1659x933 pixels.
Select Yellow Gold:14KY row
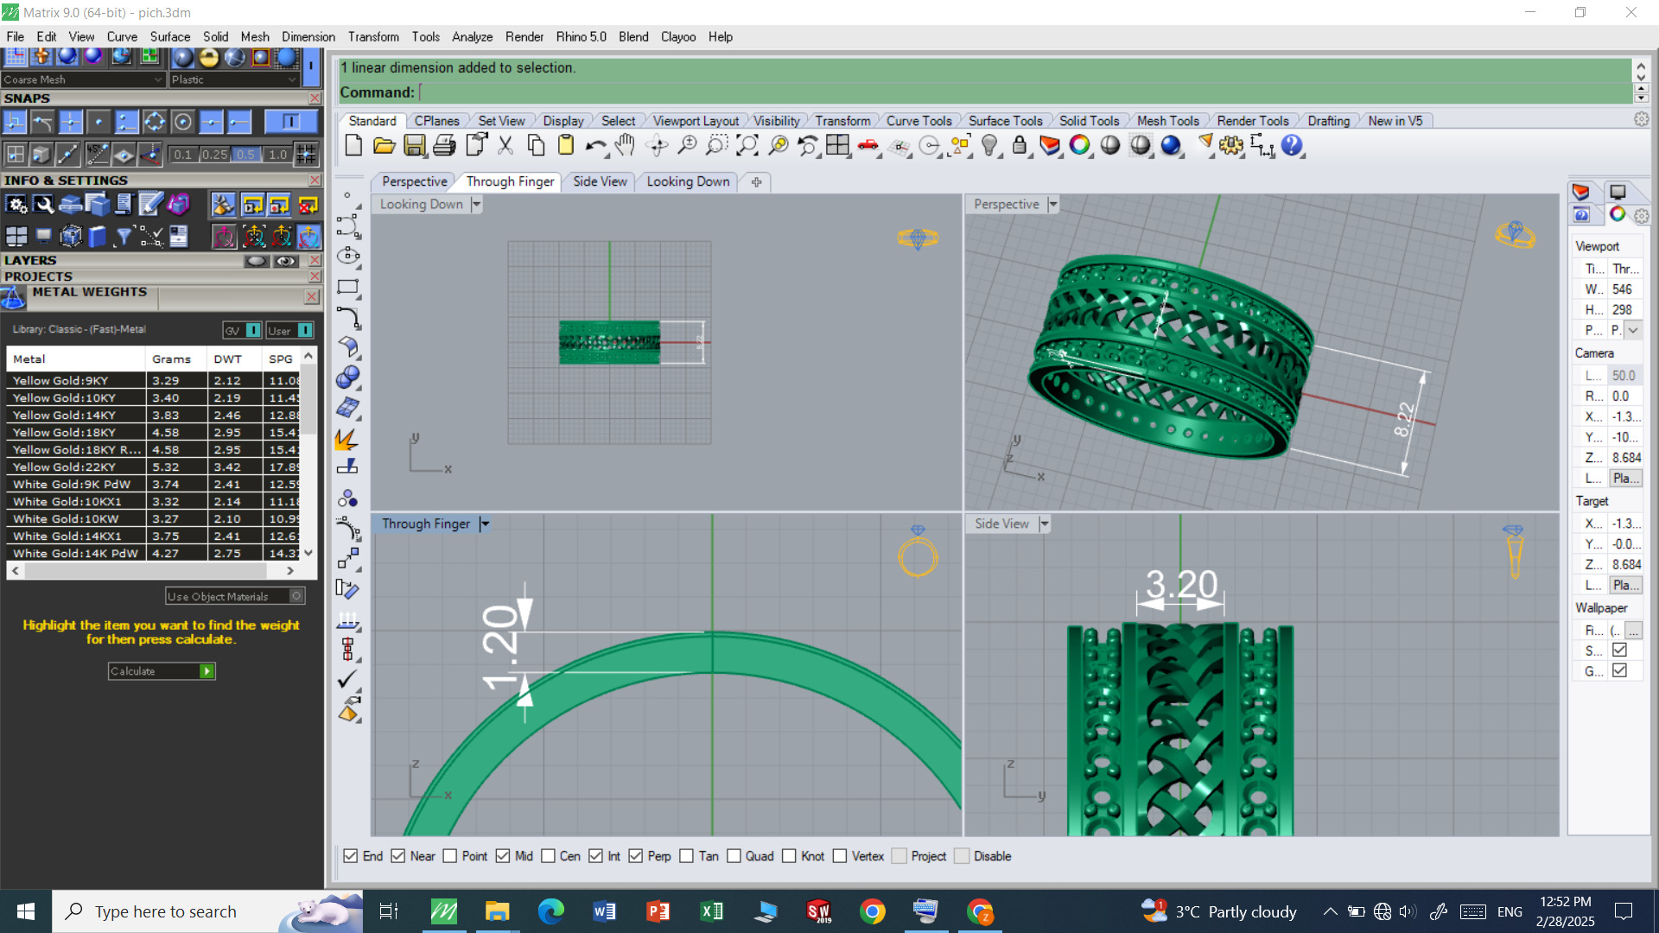tap(154, 416)
